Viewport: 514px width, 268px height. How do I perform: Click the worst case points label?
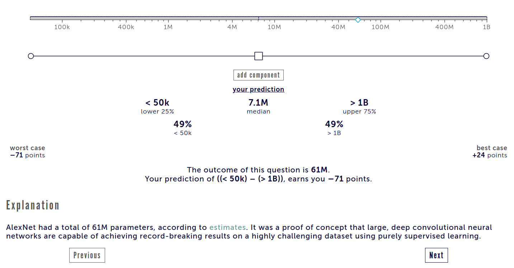28,152
